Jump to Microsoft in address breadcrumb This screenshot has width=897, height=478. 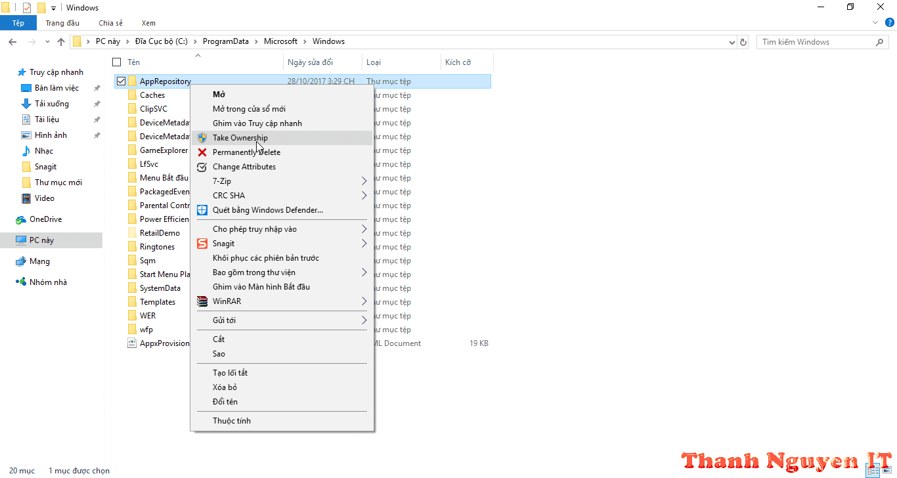coord(281,41)
